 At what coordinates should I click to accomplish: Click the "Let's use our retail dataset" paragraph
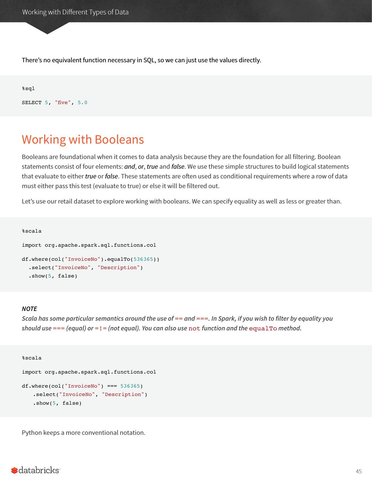pyautogui.click(x=181, y=201)
